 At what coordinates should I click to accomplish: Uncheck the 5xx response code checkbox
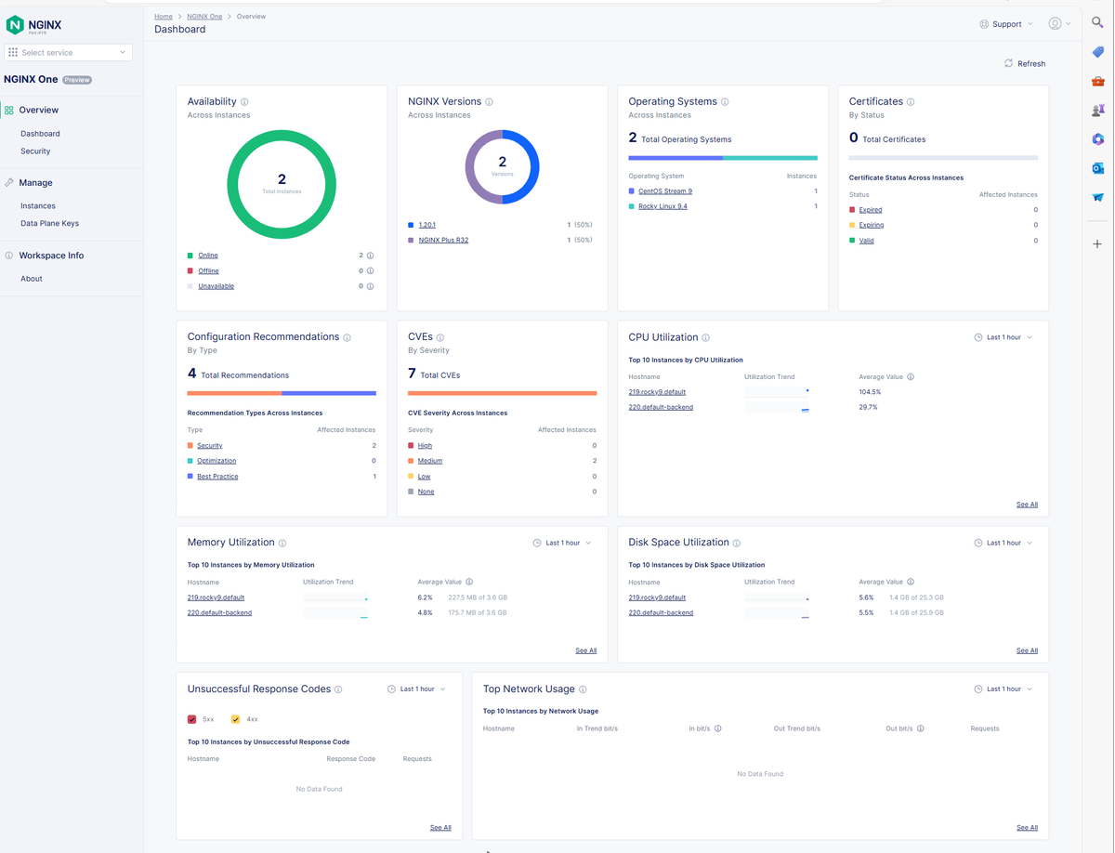click(x=192, y=719)
